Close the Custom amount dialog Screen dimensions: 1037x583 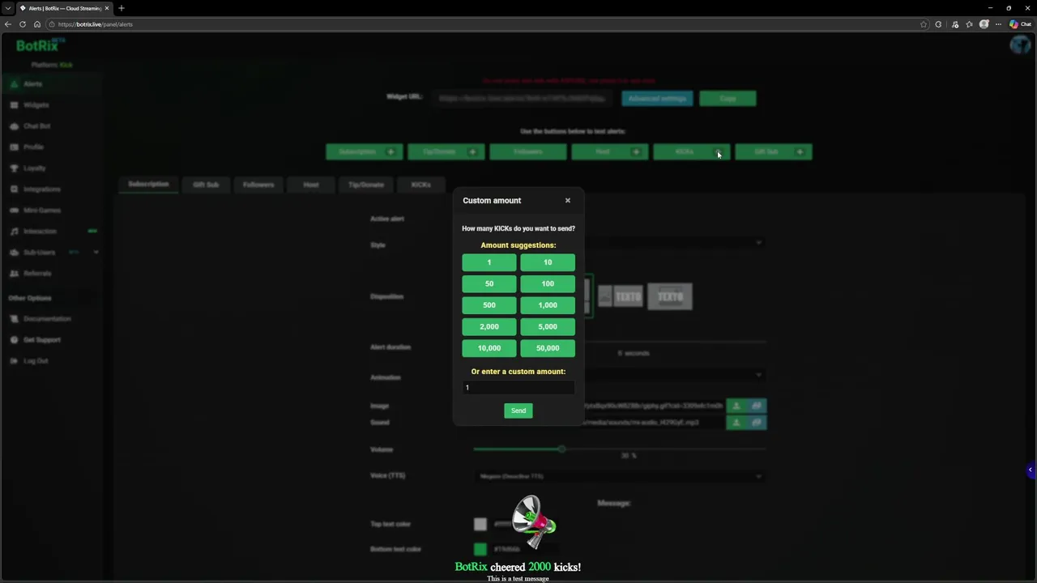567,200
